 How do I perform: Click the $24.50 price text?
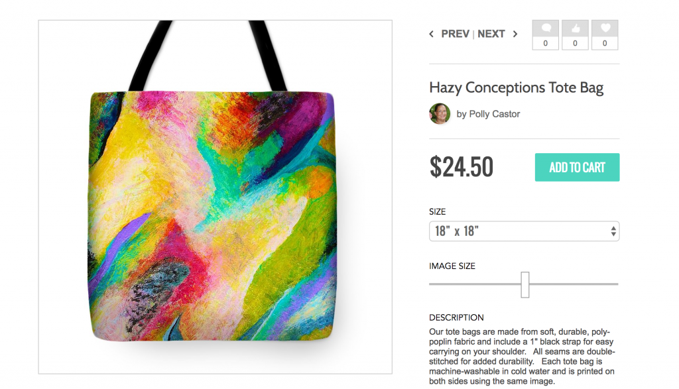pos(462,167)
